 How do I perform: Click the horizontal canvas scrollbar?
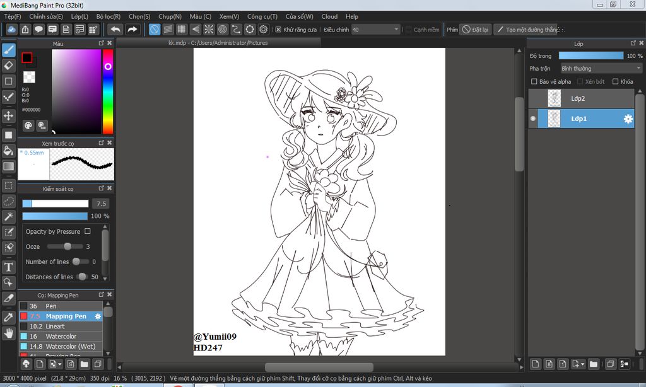[x=319, y=367]
